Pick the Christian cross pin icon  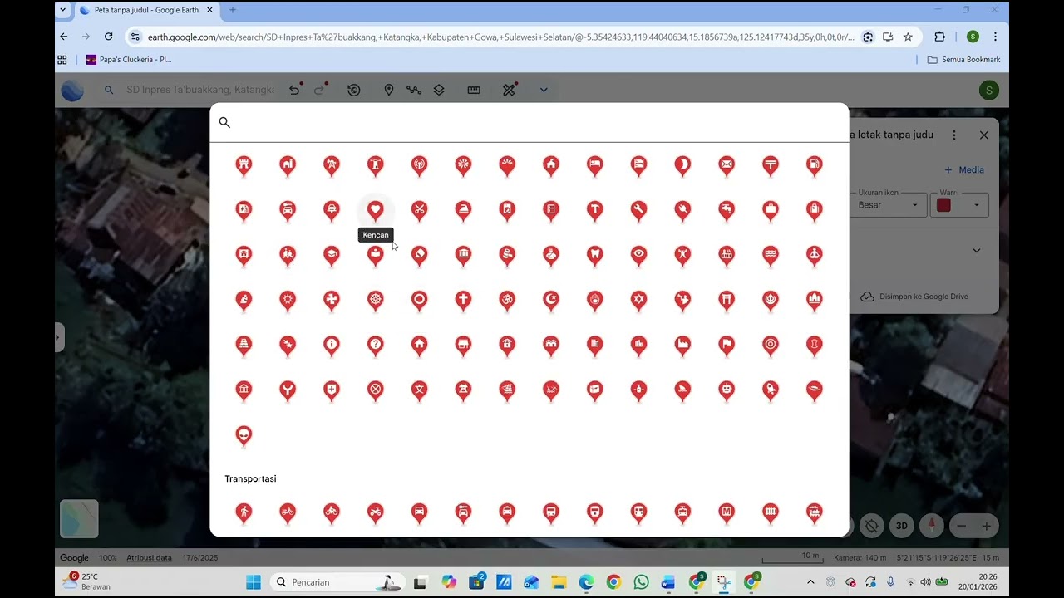[x=463, y=300]
